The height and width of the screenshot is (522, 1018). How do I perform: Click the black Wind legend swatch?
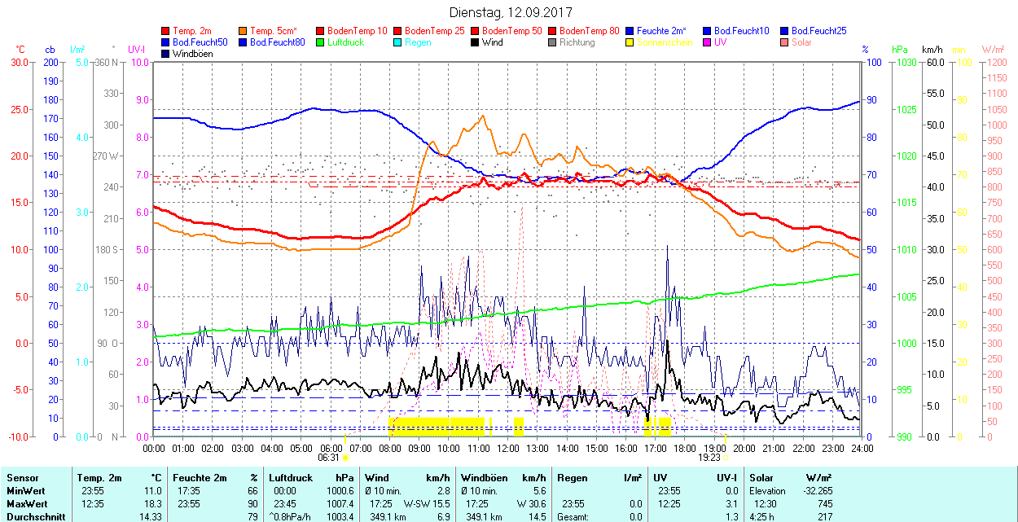click(x=476, y=42)
